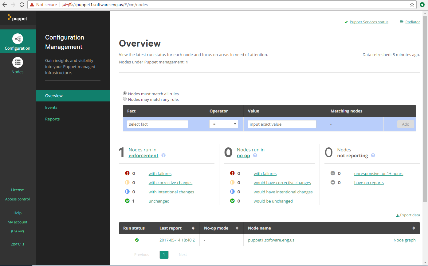Focus the select fact input field
Screen dimensions: 428x266
point(158,124)
